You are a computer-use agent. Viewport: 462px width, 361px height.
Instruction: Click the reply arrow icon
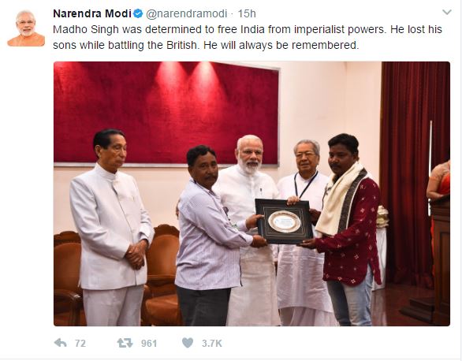[x=61, y=343]
